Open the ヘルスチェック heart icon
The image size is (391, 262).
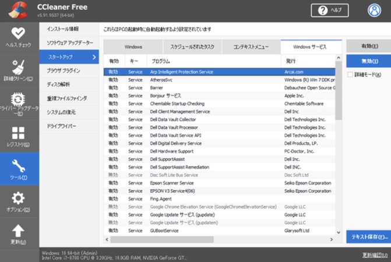(18, 33)
